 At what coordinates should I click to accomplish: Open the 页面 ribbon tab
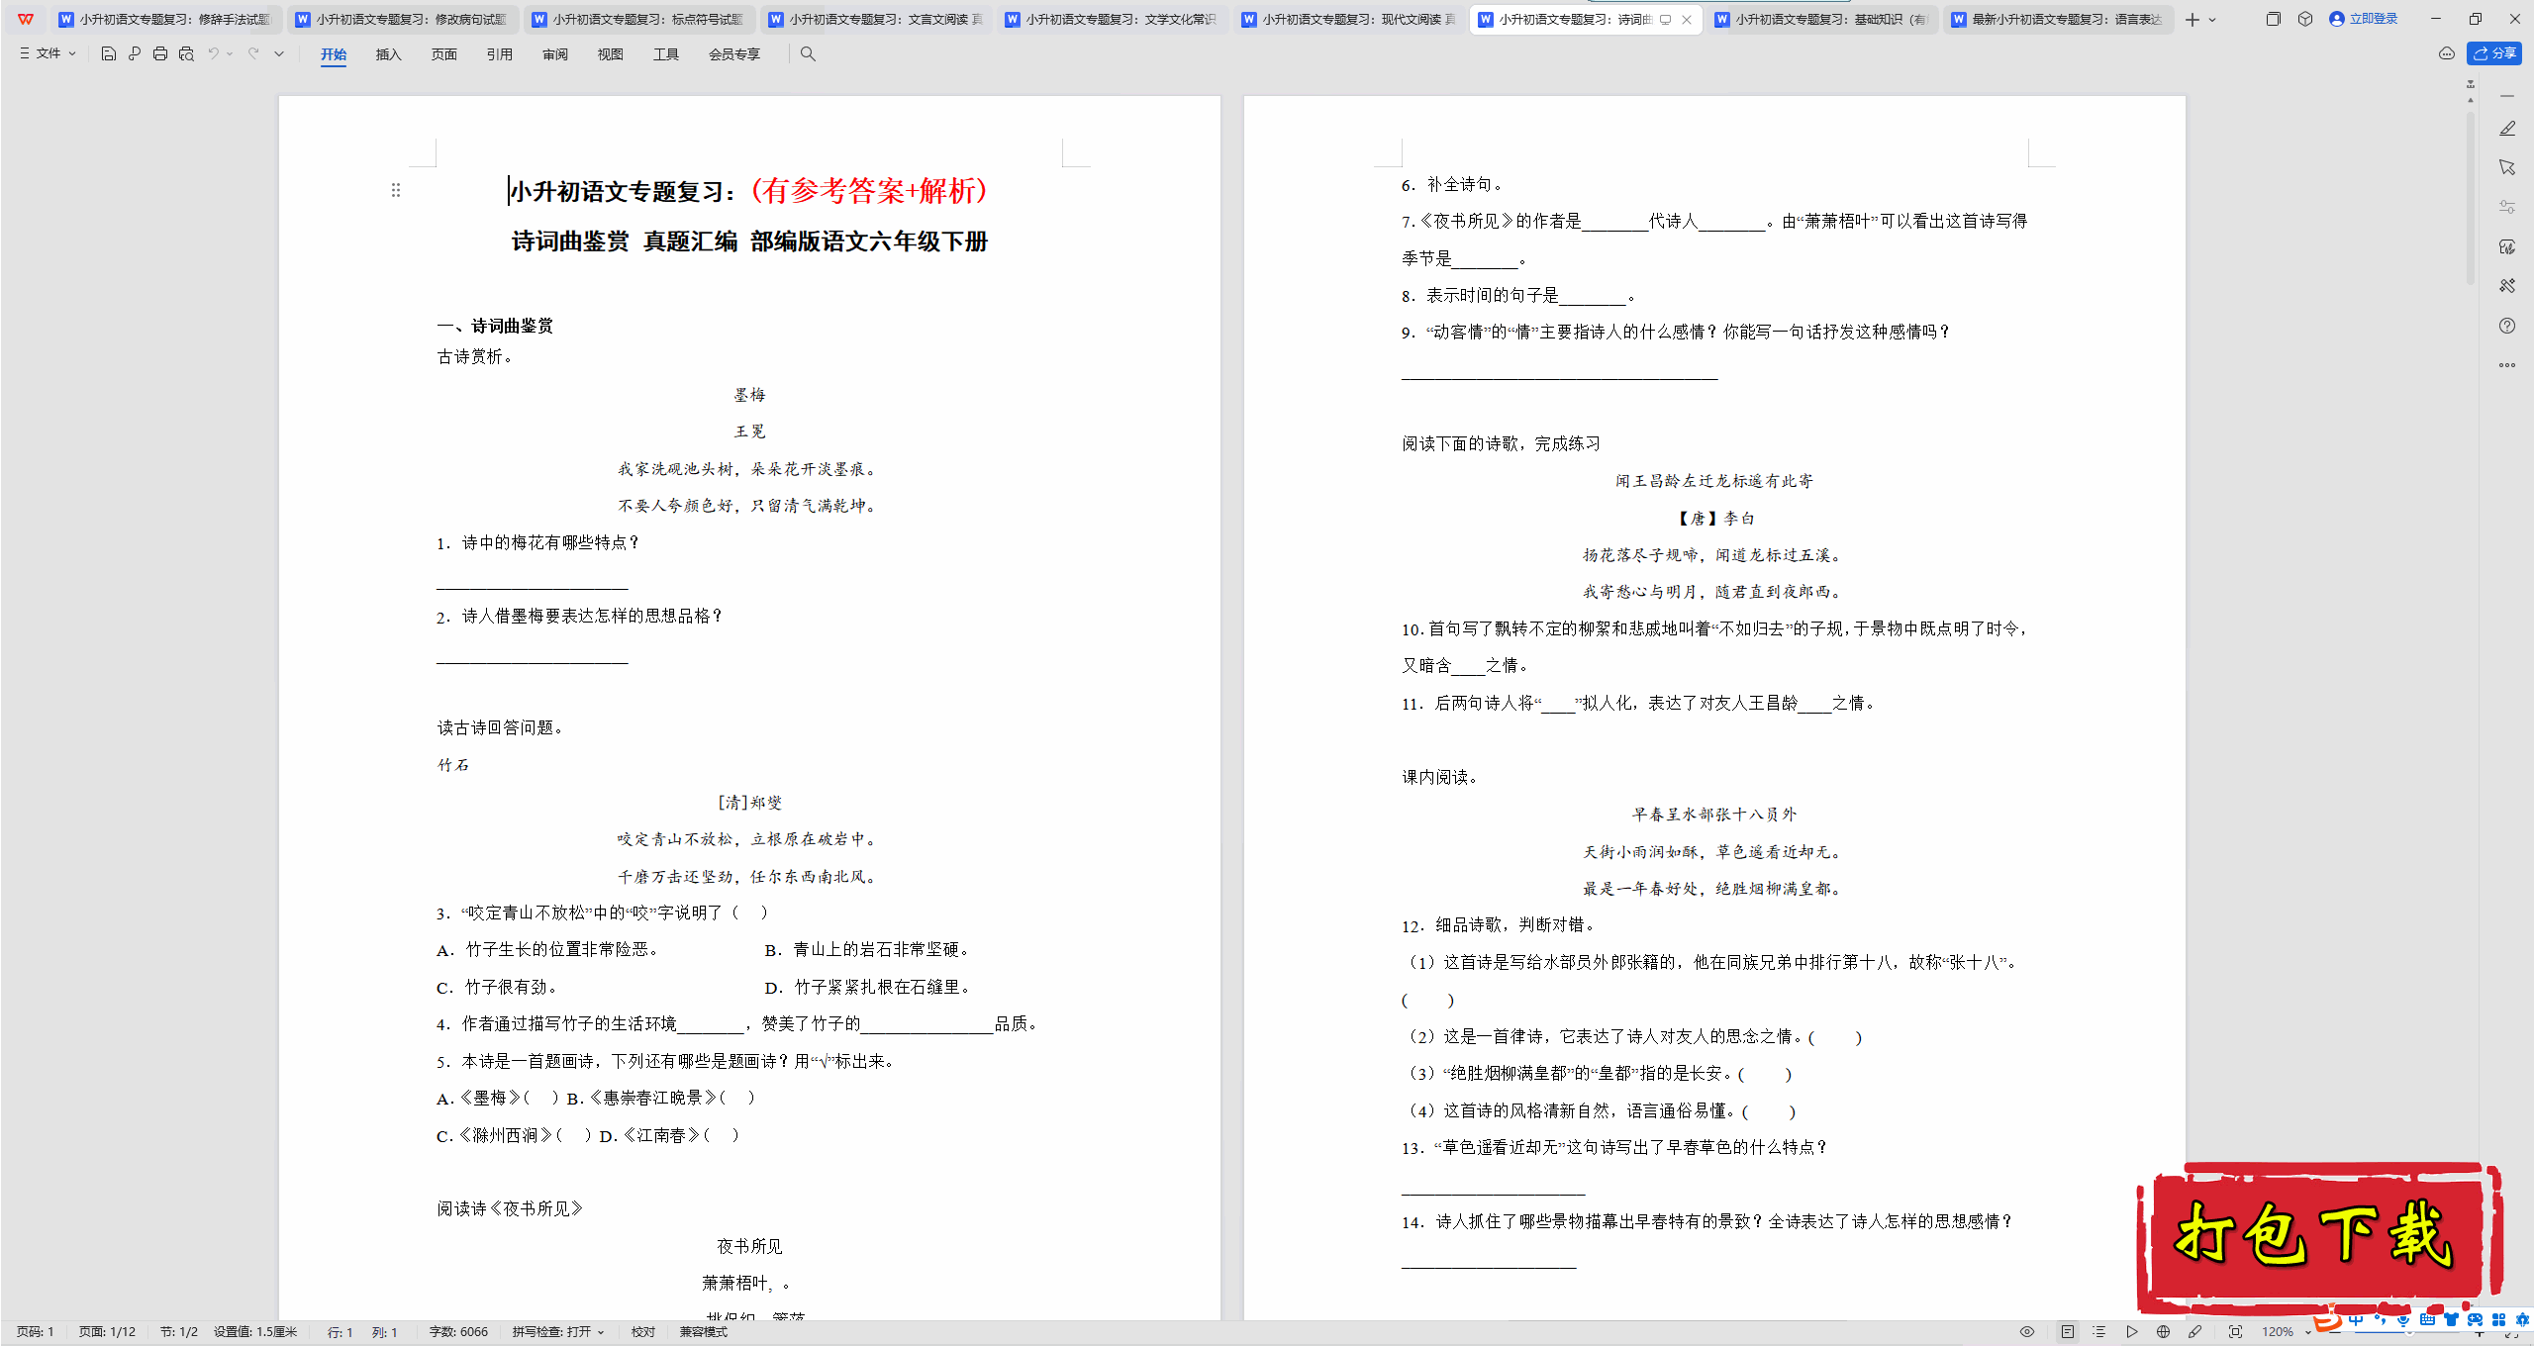[444, 54]
